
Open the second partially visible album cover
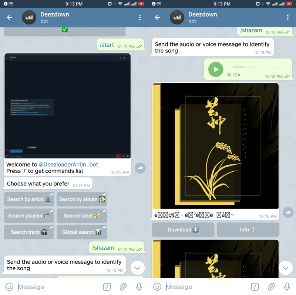coord(216,259)
